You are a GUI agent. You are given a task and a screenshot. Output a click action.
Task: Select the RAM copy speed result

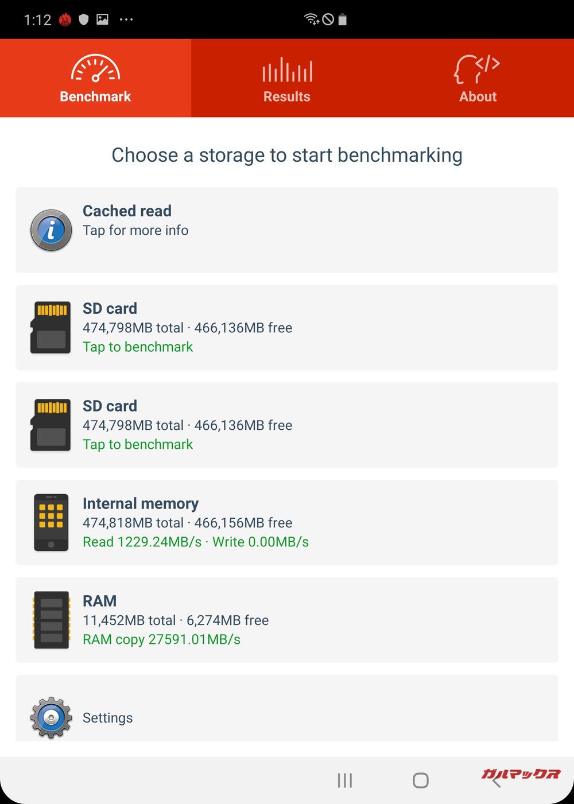point(161,640)
